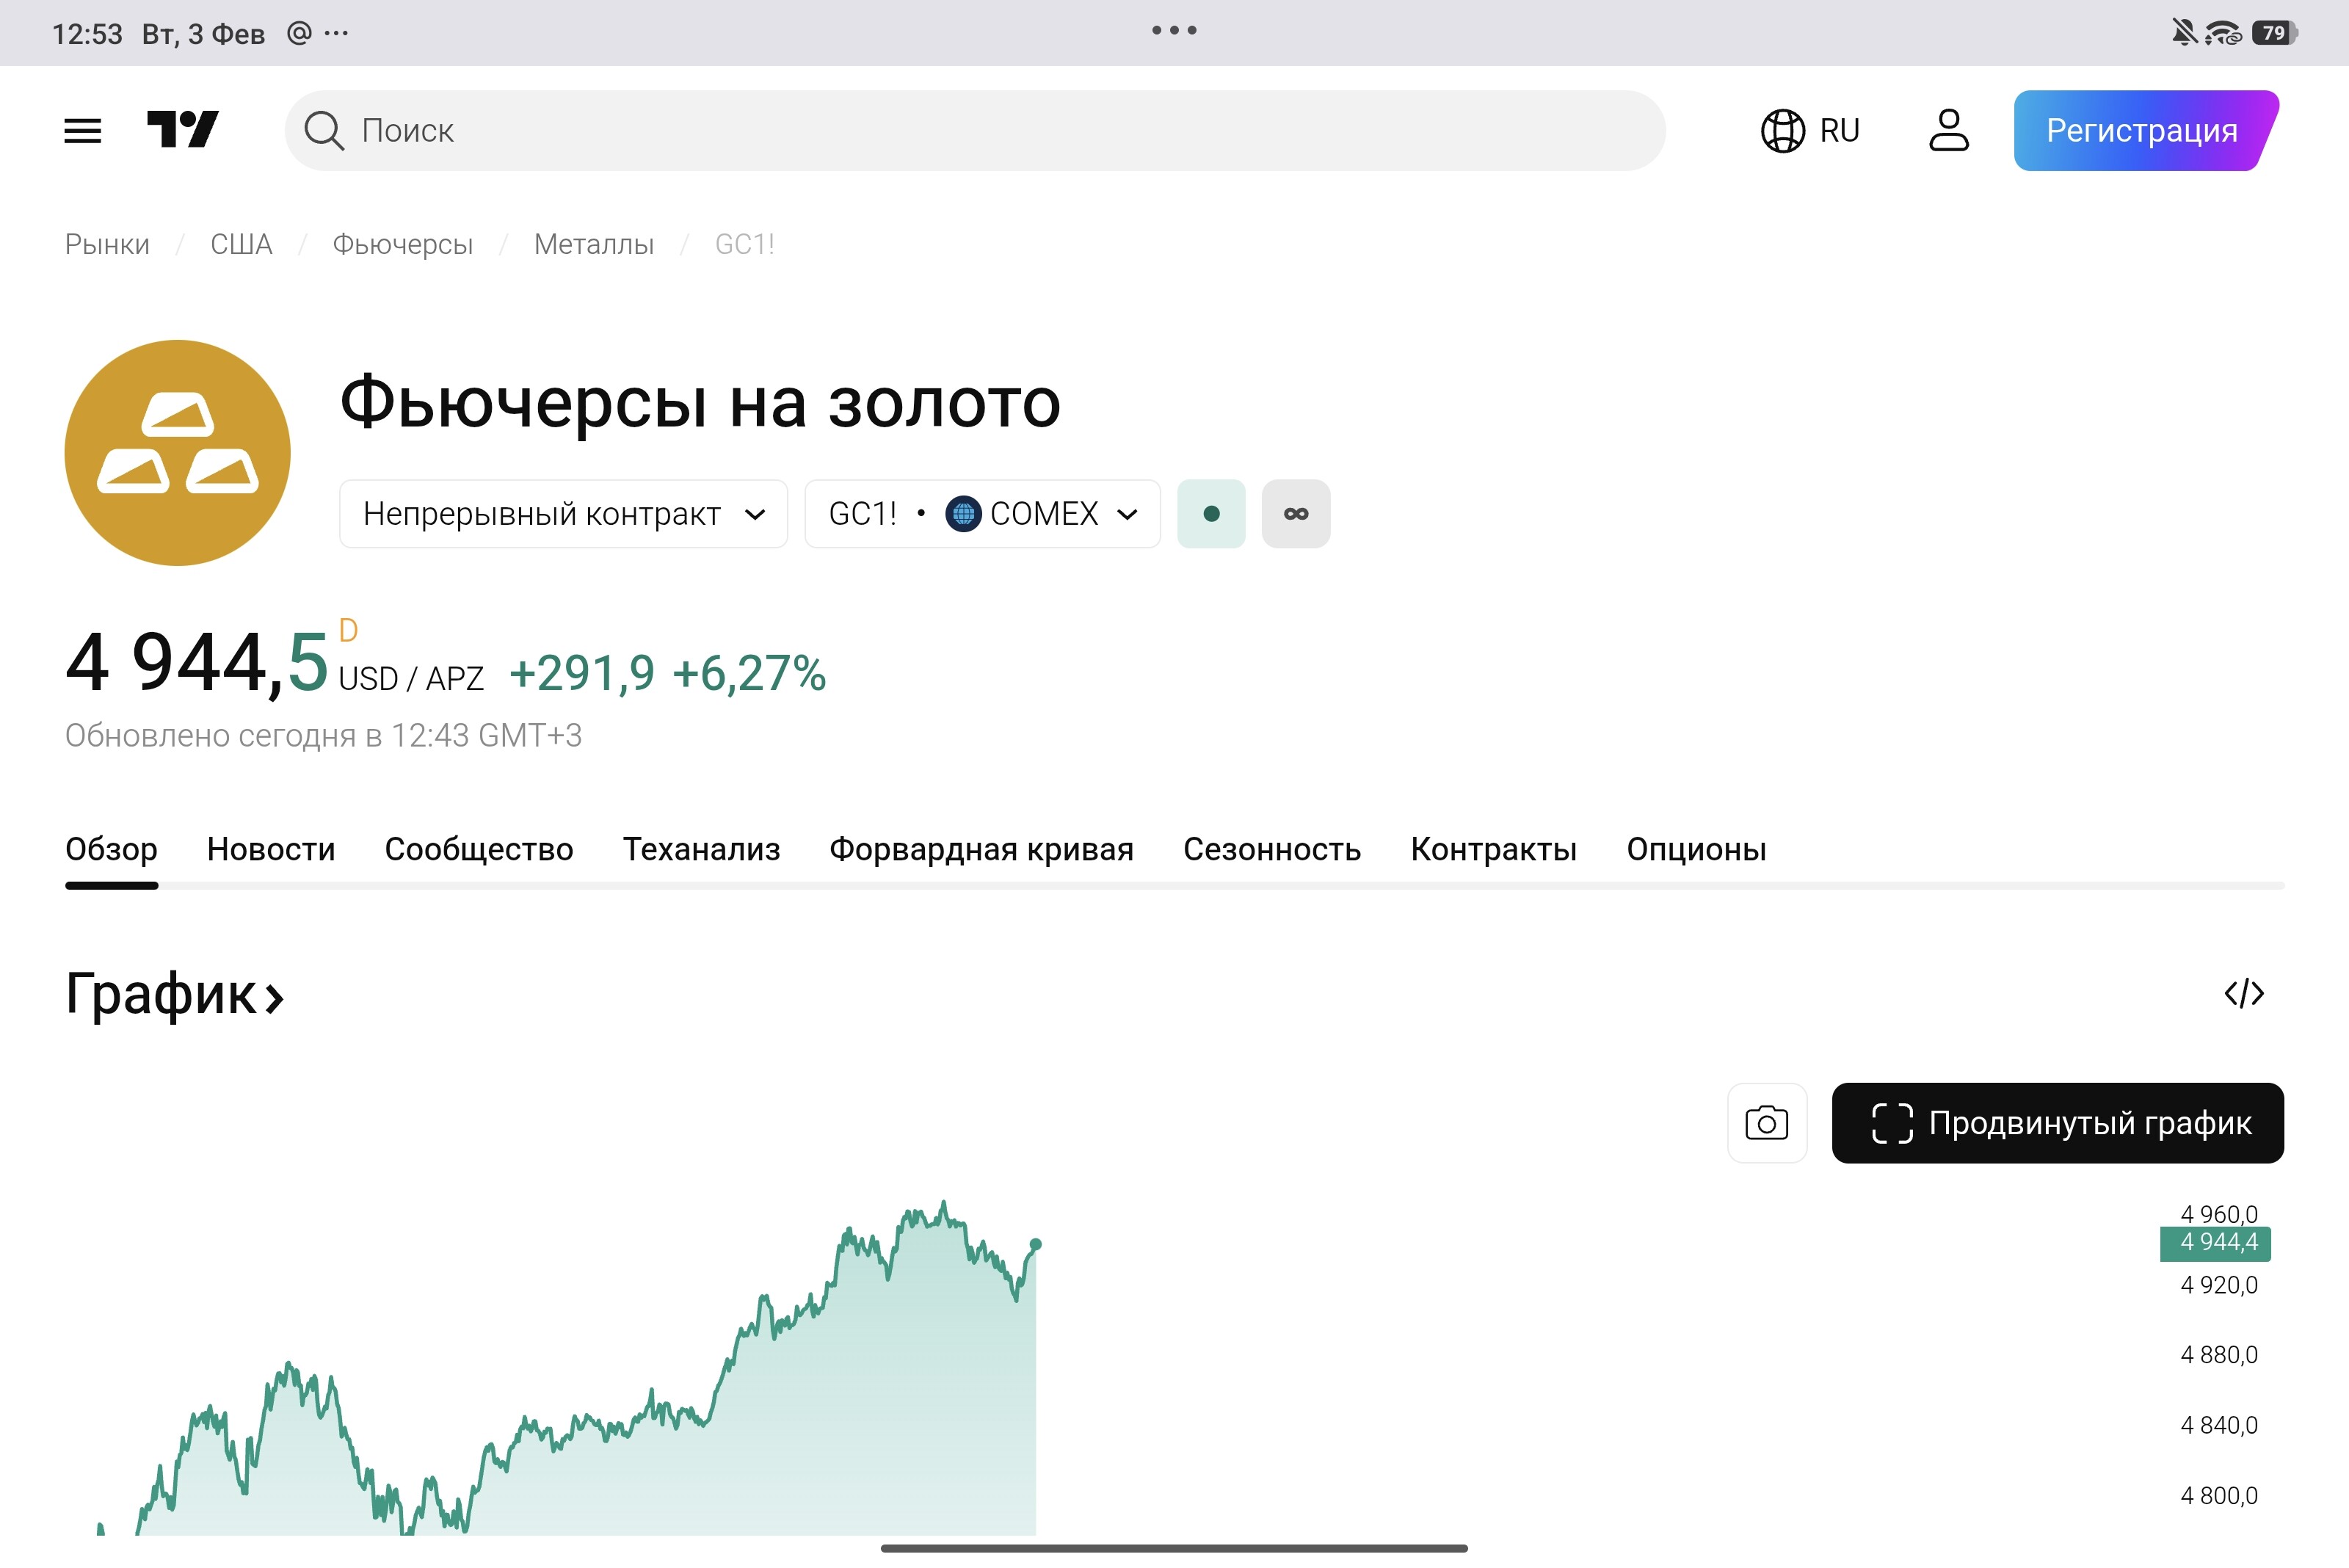The image size is (2349, 1568).
Task: Click the embed code </> icon
Action: pyautogui.click(x=2246, y=993)
